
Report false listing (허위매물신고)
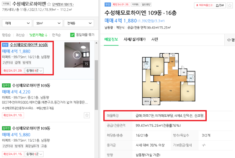pos(204,5)
